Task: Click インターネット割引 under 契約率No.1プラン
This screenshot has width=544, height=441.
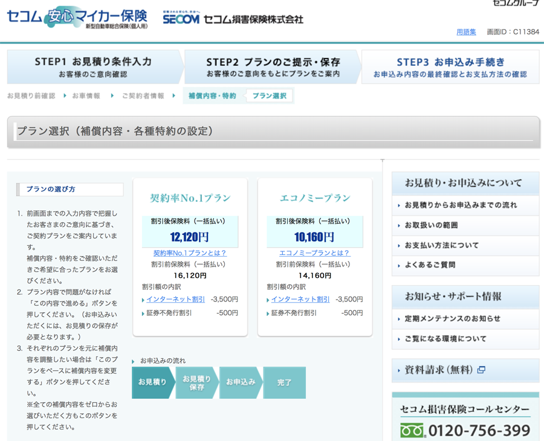Action: click(x=175, y=300)
